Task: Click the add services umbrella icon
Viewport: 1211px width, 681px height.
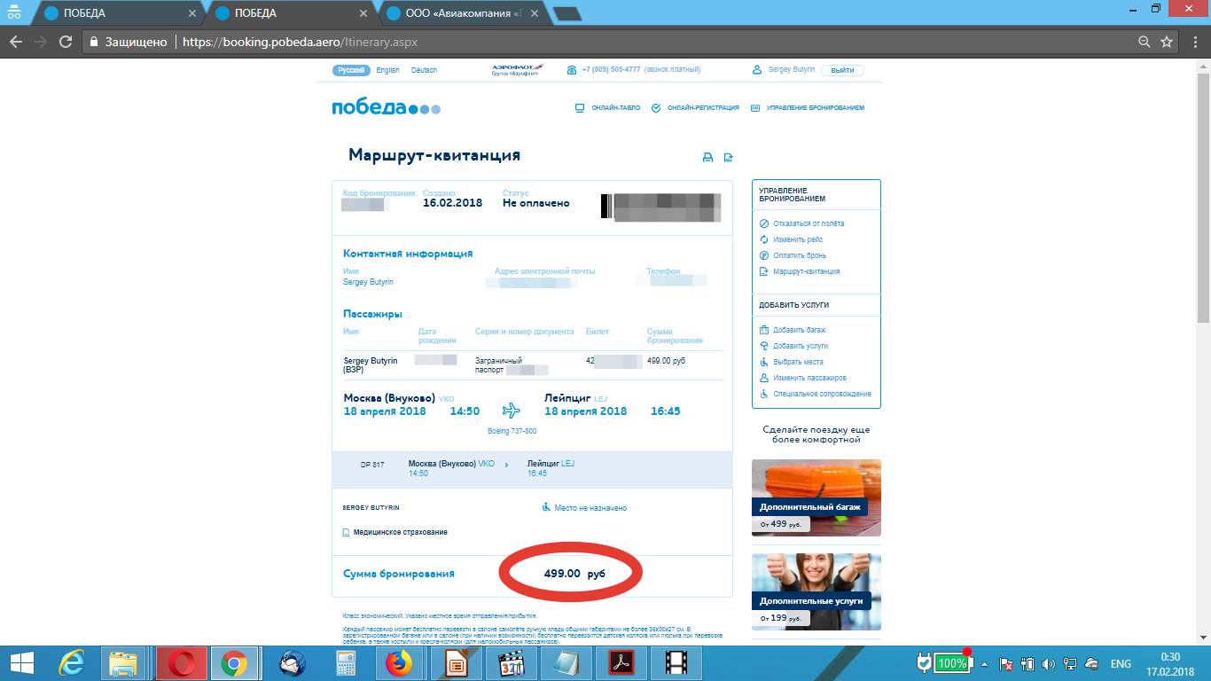Action: coord(764,346)
